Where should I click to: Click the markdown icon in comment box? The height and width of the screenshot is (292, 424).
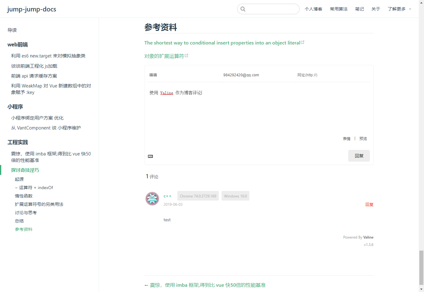click(150, 156)
